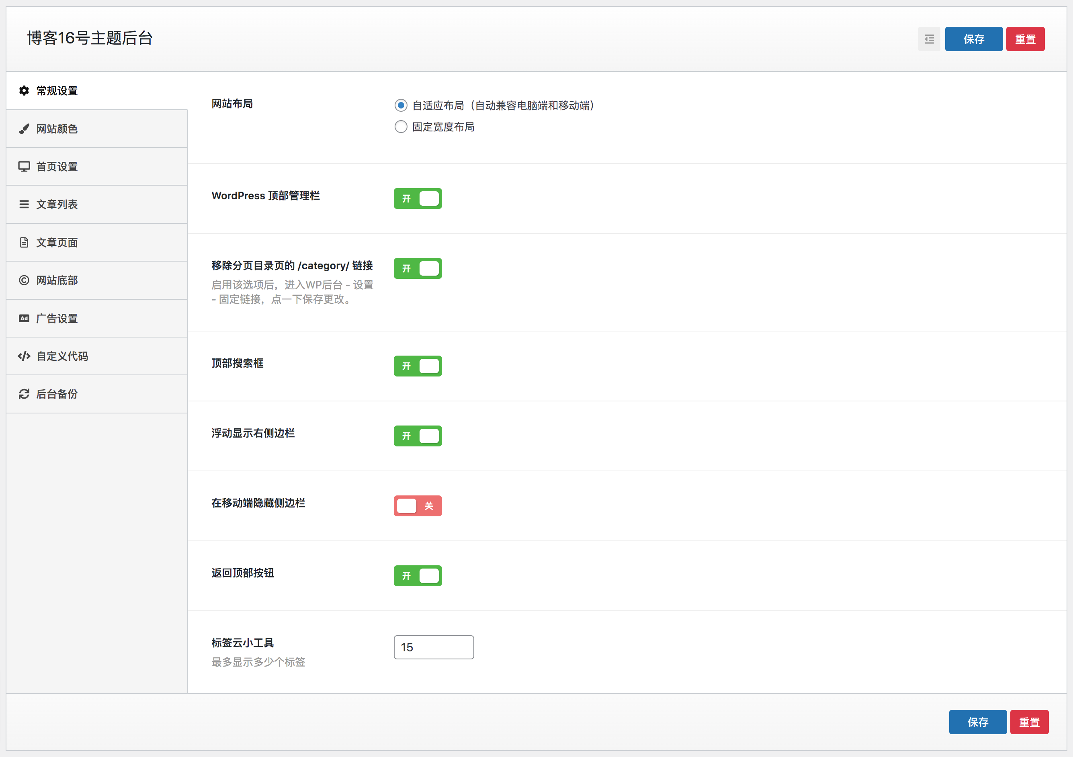Click the expand-all sections icon in header
This screenshot has height=757, width=1073.
coord(929,39)
